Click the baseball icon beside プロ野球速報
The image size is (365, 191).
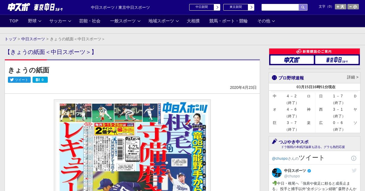click(274, 78)
